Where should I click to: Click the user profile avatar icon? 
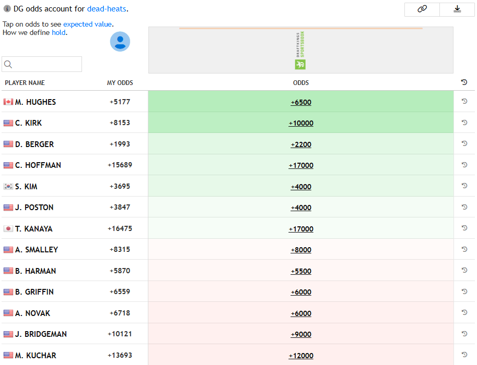tap(120, 42)
